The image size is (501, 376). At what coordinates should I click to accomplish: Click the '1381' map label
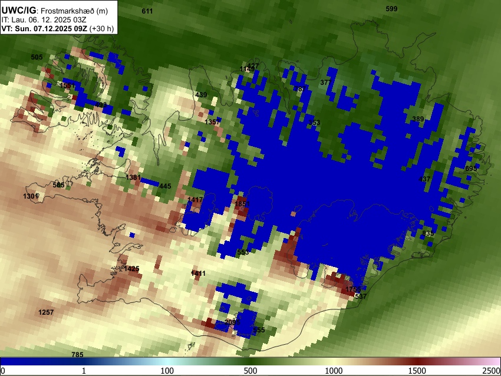pyautogui.click(x=133, y=177)
